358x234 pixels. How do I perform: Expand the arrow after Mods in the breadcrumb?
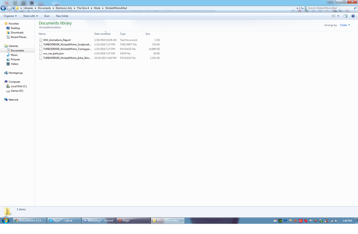pos(103,8)
